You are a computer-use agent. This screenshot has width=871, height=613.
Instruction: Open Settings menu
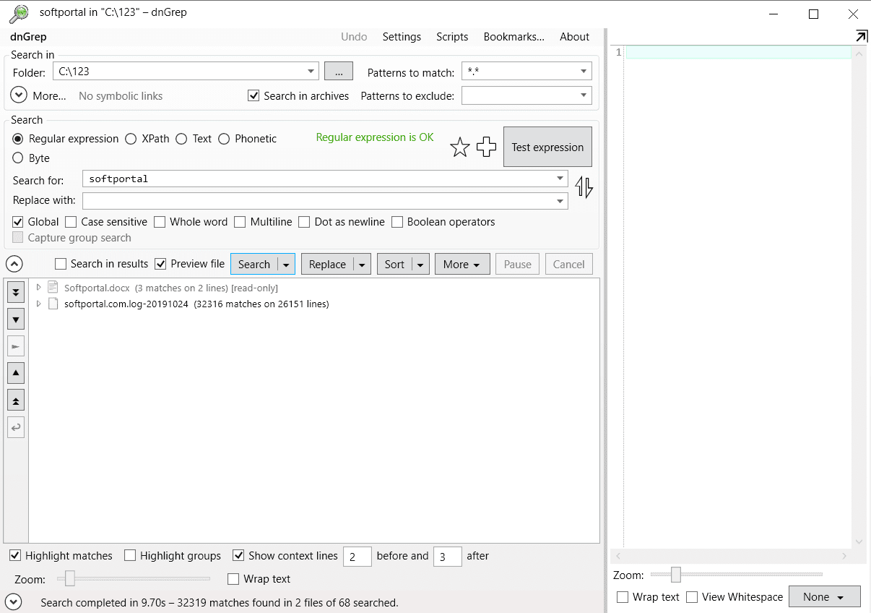click(402, 37)
